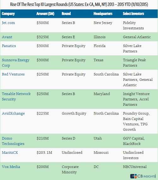158x180 pixels.
Task: Click the AvidXchange company link
Action: (13, 113)
